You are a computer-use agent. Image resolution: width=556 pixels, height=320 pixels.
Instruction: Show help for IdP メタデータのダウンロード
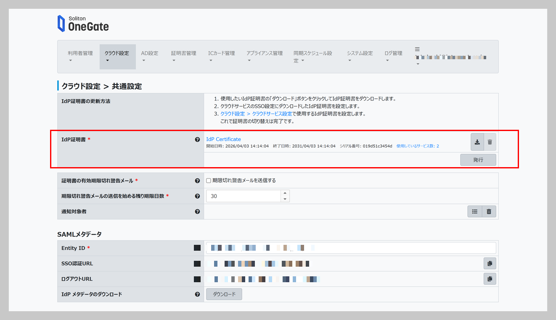[x=197, y=294]
